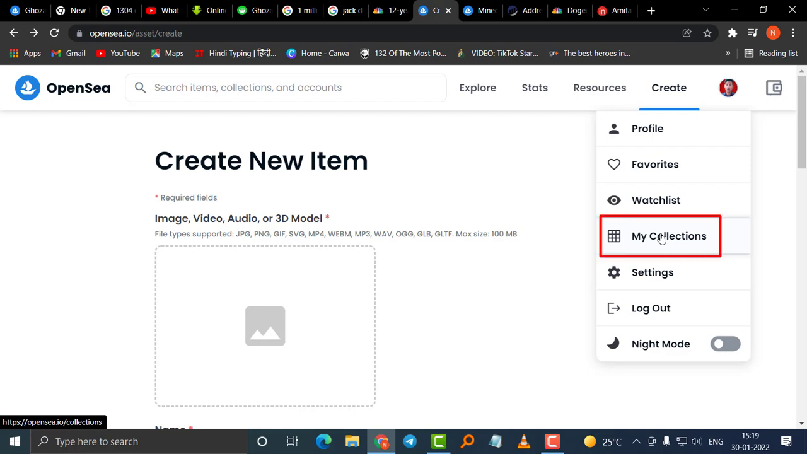Open YouTube bookmark
This screenshot has height=454, width=807.
coord(118,53)
